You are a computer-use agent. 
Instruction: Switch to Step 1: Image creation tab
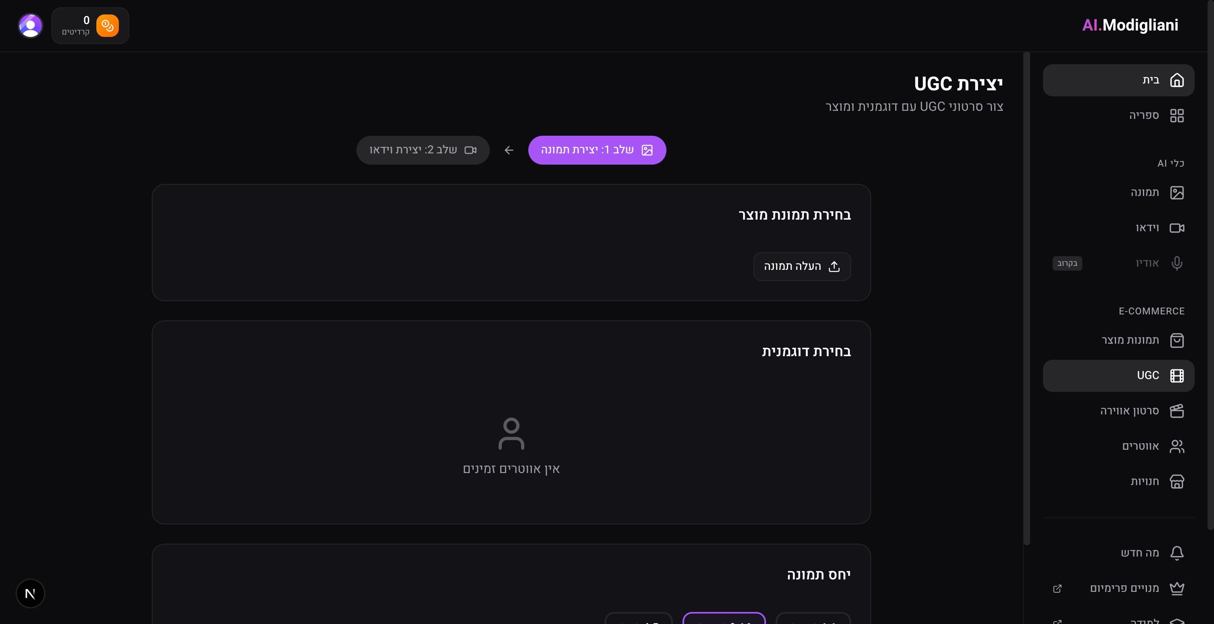point(597,150)
